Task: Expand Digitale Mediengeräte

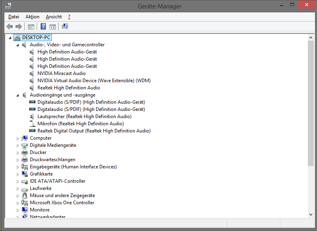Action: click(x=18, y=146)
